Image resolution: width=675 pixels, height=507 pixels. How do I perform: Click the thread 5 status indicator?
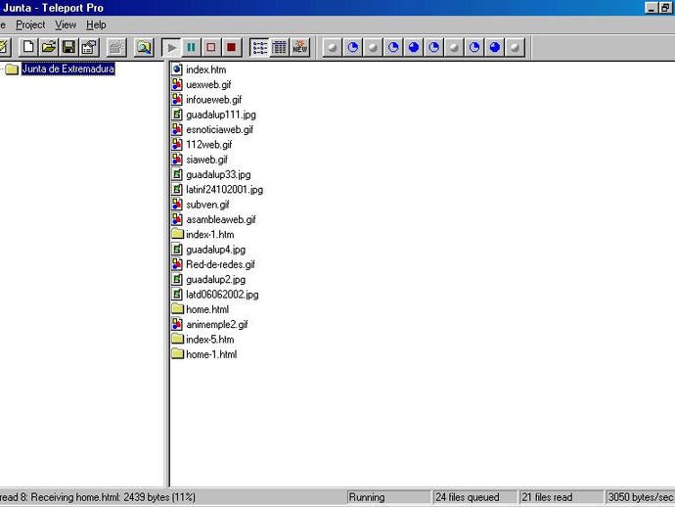[413, 47]
